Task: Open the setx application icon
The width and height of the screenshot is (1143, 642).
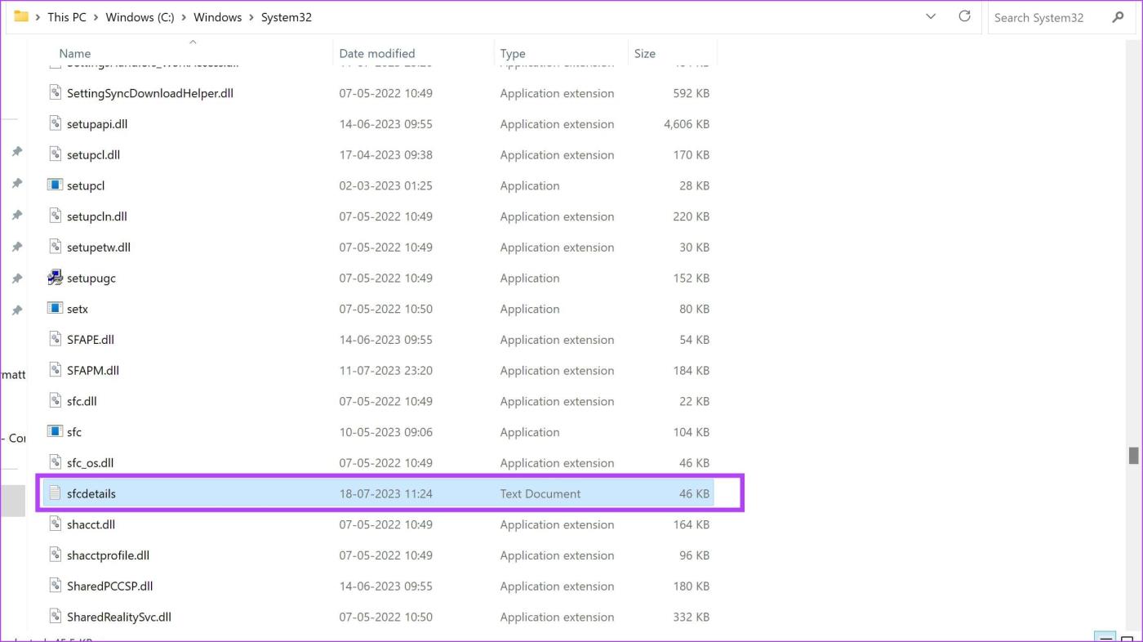Action: [55, 308]
